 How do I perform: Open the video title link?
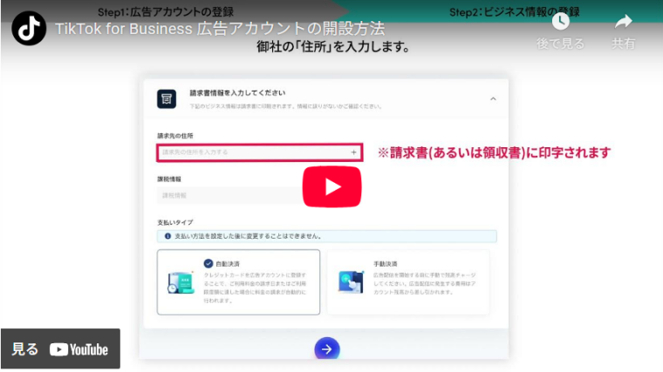coord(220,28)
